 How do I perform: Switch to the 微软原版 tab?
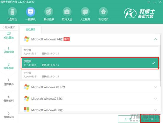click(31, 29)
